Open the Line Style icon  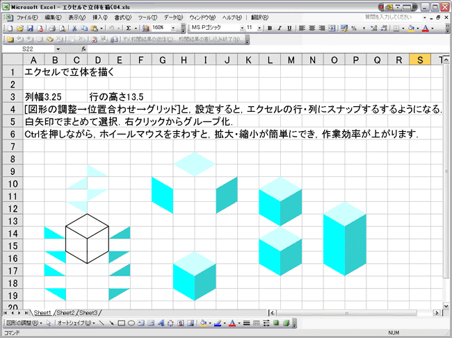click(246, 323)
